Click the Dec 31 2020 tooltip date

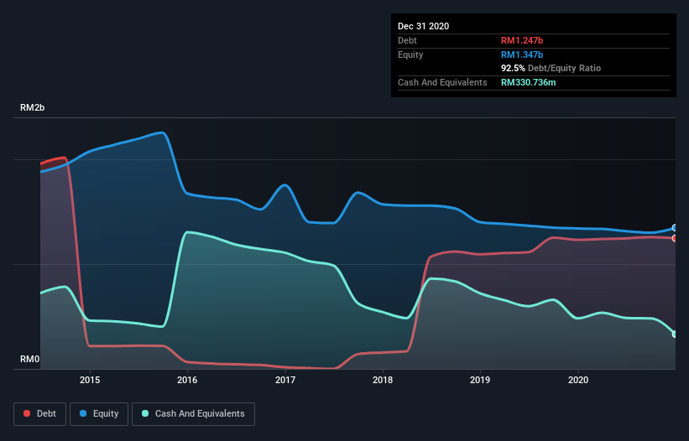tap(423, 26)
